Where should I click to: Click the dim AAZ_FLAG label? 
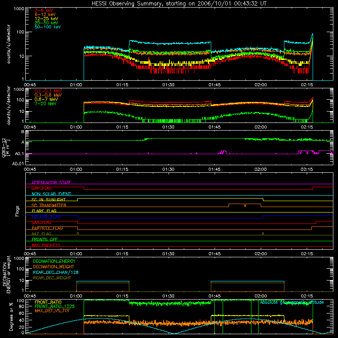pyautogui.click(x=41, y=234)
